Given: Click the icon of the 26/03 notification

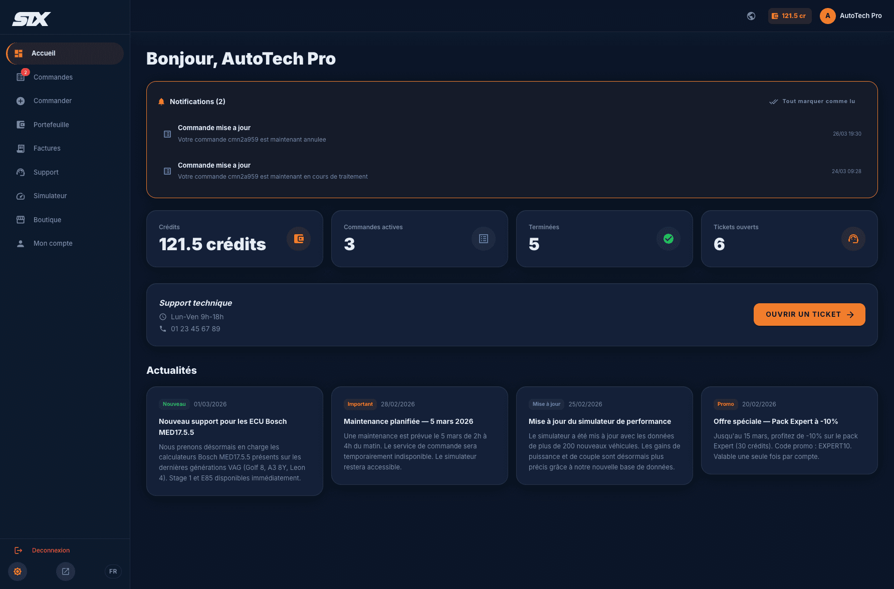Looking at the screenshot, I should (x=167, y=134).
